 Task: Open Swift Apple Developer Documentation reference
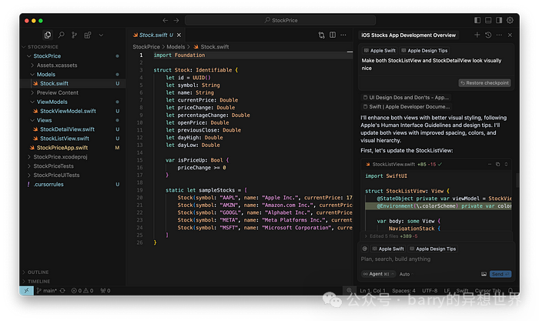coord(407,107)
